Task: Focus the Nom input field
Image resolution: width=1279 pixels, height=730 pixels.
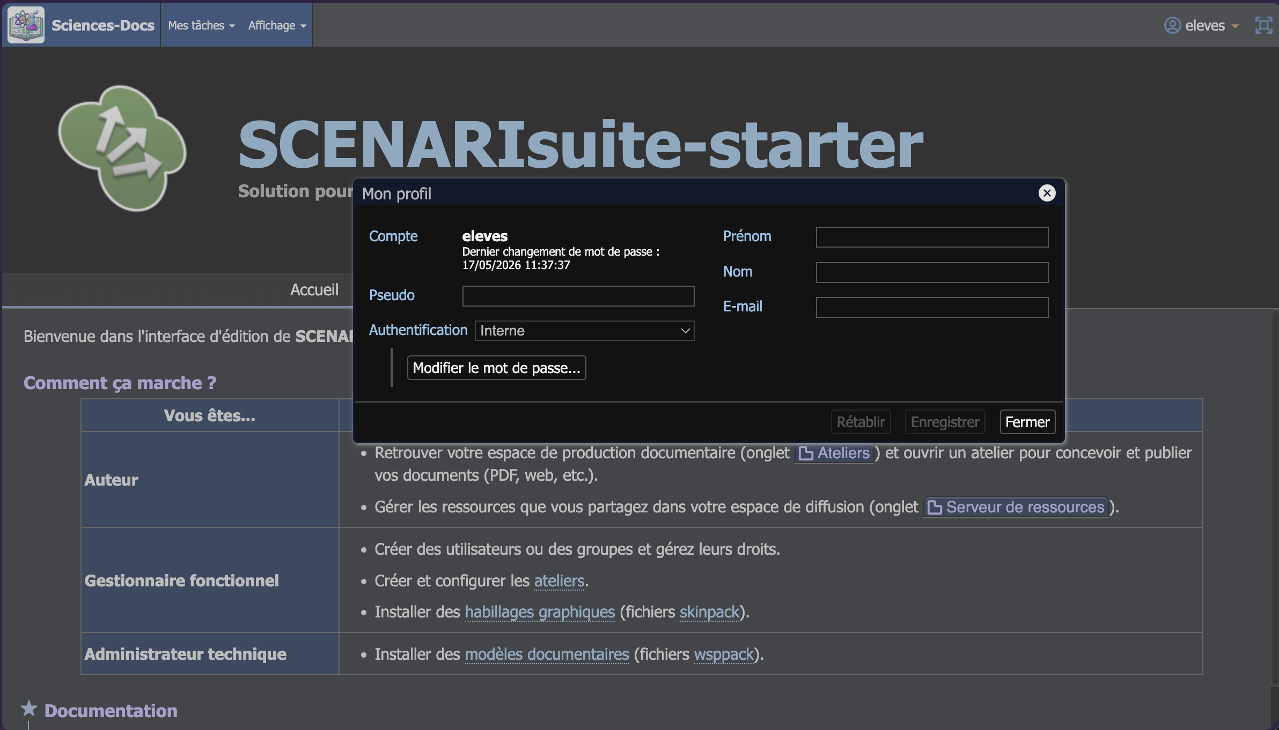Action: [932, 272]
